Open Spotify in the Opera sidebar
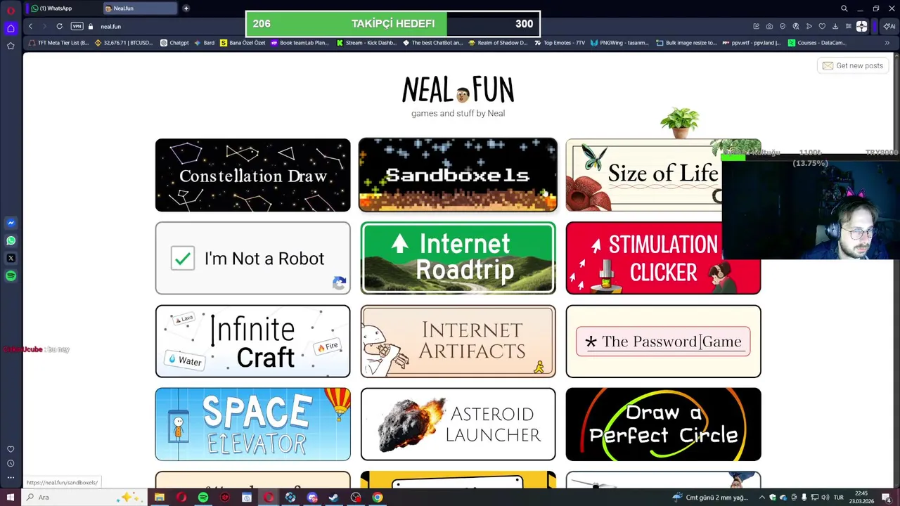The height and width of the screenshot is (506, 900). (11, 276)
